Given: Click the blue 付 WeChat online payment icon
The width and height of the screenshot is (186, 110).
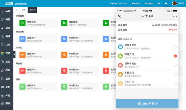Looking at the screenshot, I should (22, 39).
